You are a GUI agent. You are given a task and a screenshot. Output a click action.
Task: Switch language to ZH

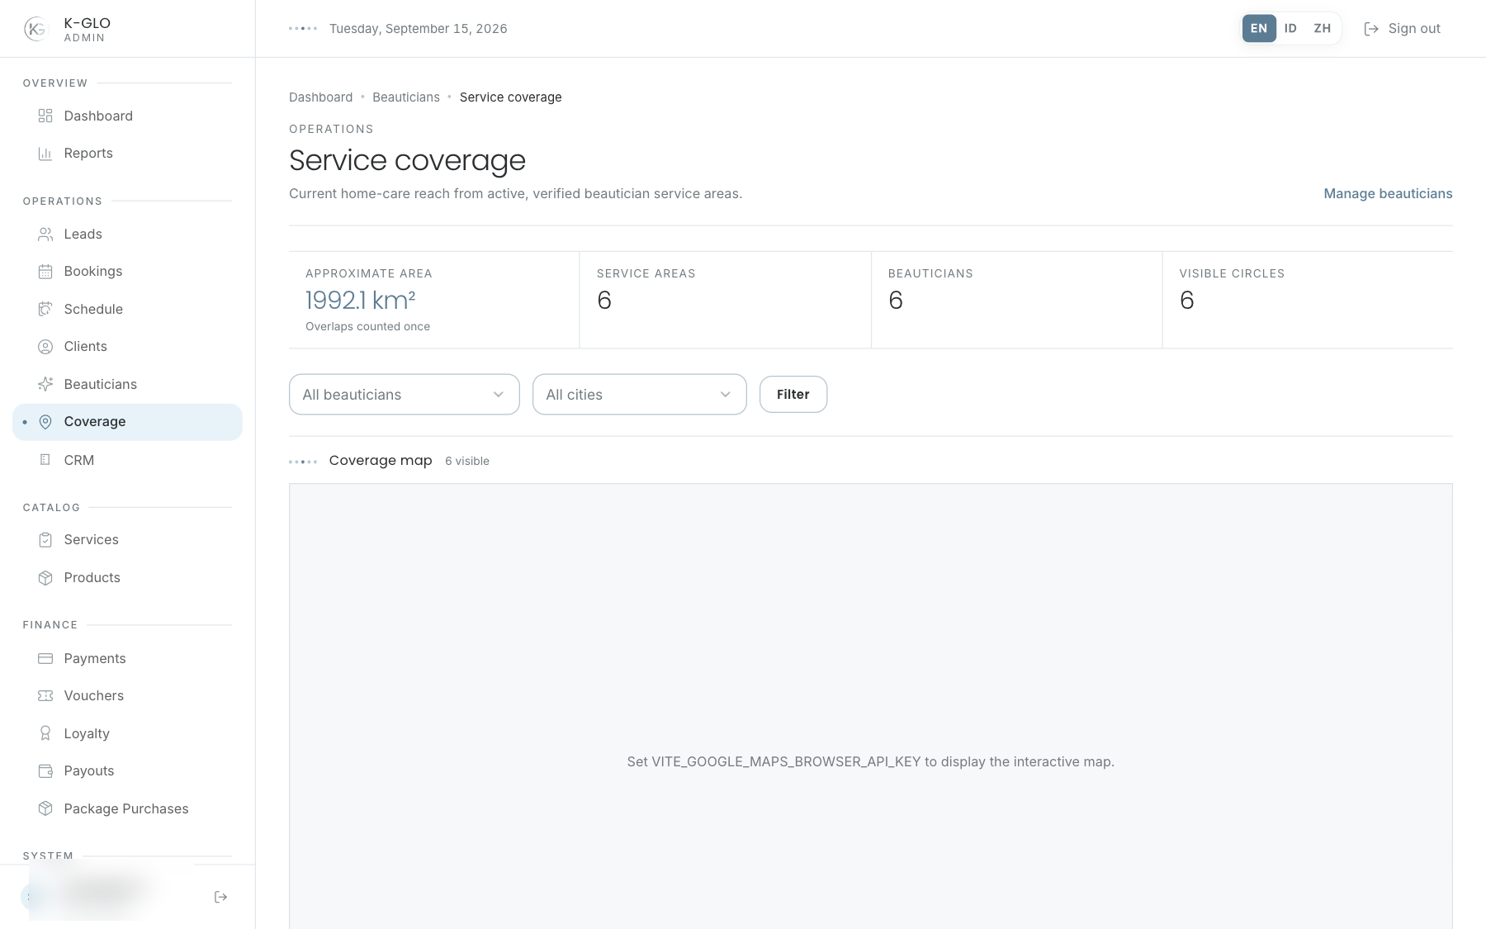click(x=1323, y=28)
